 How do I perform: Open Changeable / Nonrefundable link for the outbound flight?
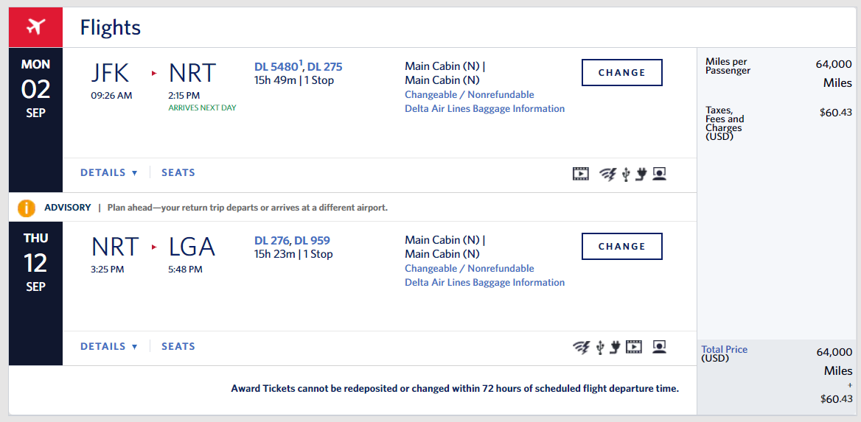point(469,94)
